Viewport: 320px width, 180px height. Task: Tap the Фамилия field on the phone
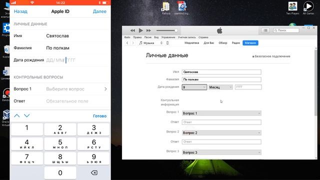click(60, 48)
